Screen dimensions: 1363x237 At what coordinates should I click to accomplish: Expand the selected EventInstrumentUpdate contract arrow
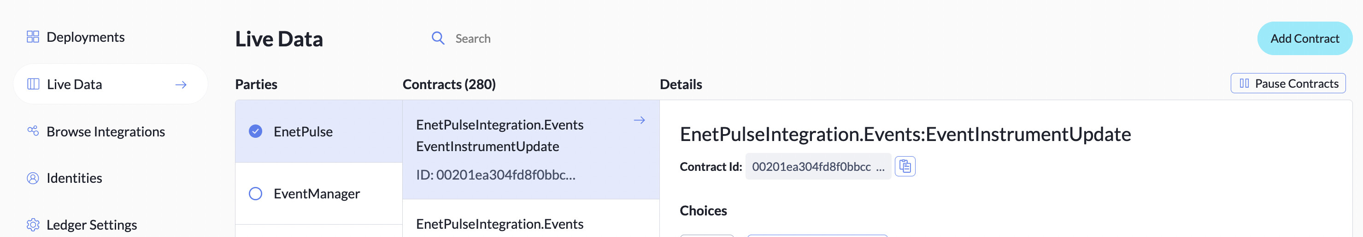(639, 120)
